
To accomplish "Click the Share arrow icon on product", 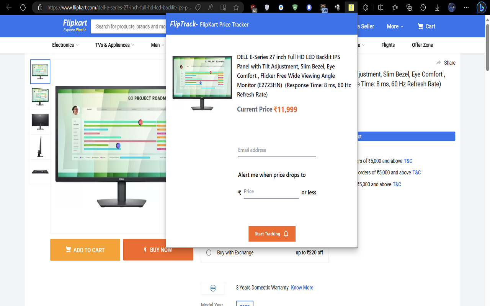I will click(x=438, y=63).
